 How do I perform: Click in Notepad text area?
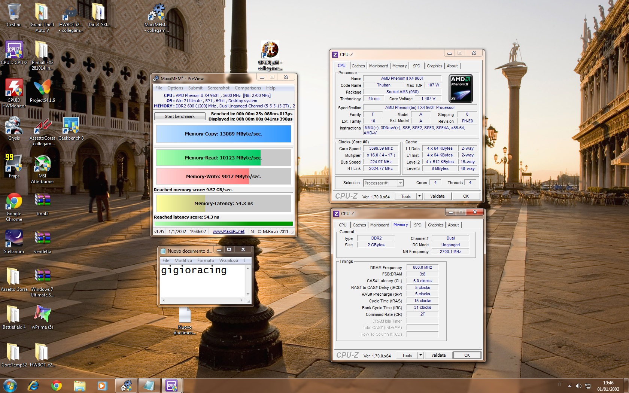[x=203, y=281]
